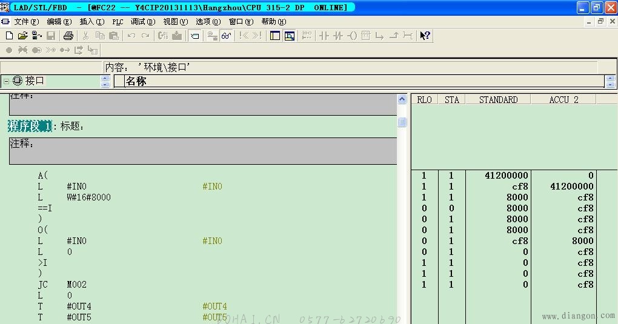The height and width of the screenshot is (324, 618).
Task: Click the online/offline connection icon
Action: pyautogui.click(x=212, y=36)
